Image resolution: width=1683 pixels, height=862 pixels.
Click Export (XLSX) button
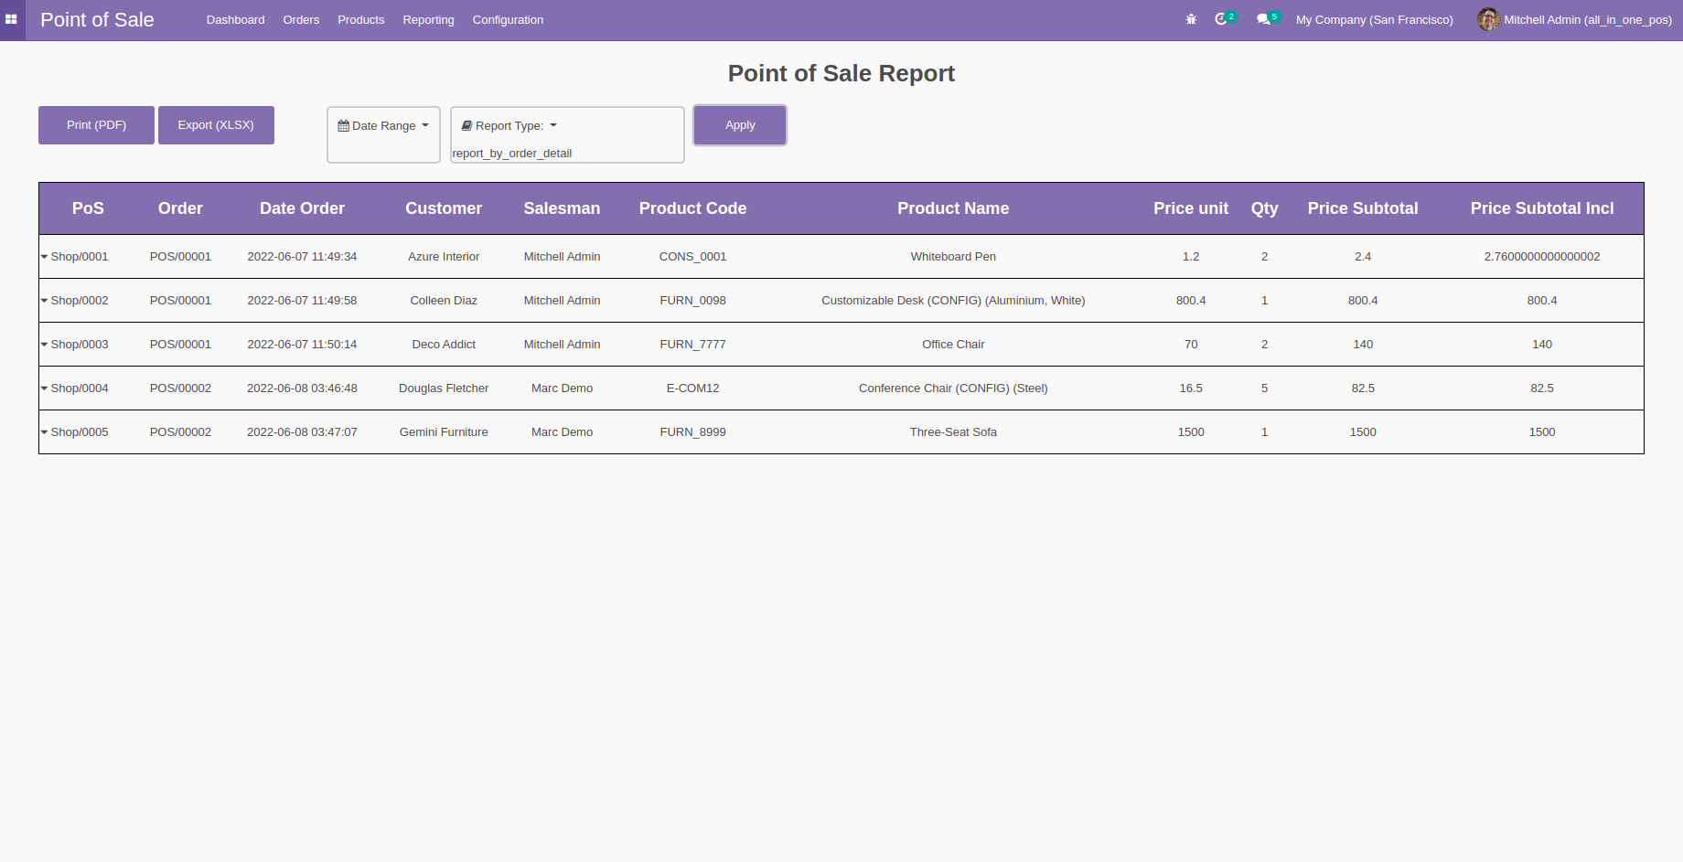216,125
